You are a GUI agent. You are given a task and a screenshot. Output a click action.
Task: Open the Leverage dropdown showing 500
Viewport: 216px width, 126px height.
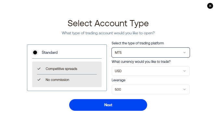click(151, 89)
